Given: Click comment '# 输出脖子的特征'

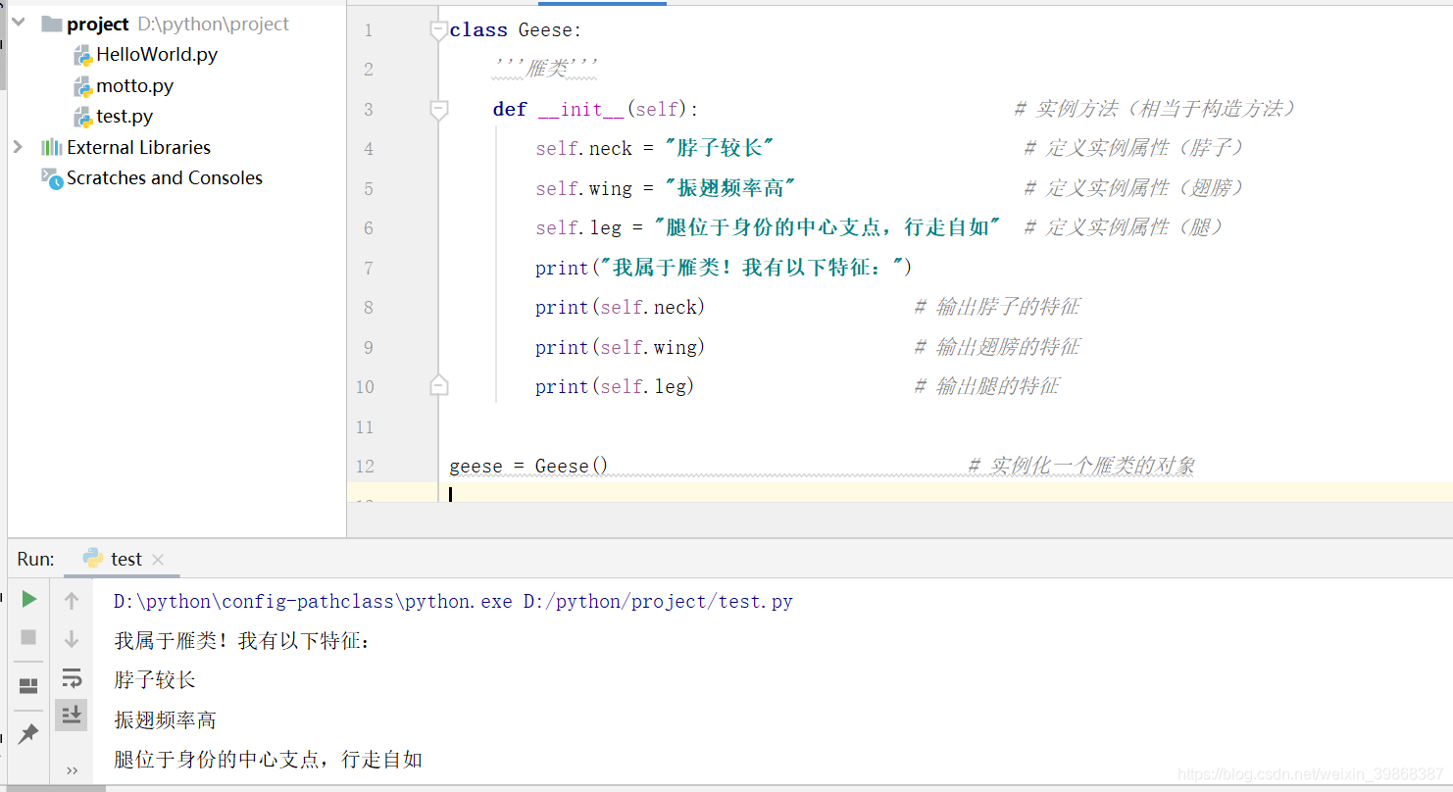Looking at the screenshot, I should click(x=997, y=307).
